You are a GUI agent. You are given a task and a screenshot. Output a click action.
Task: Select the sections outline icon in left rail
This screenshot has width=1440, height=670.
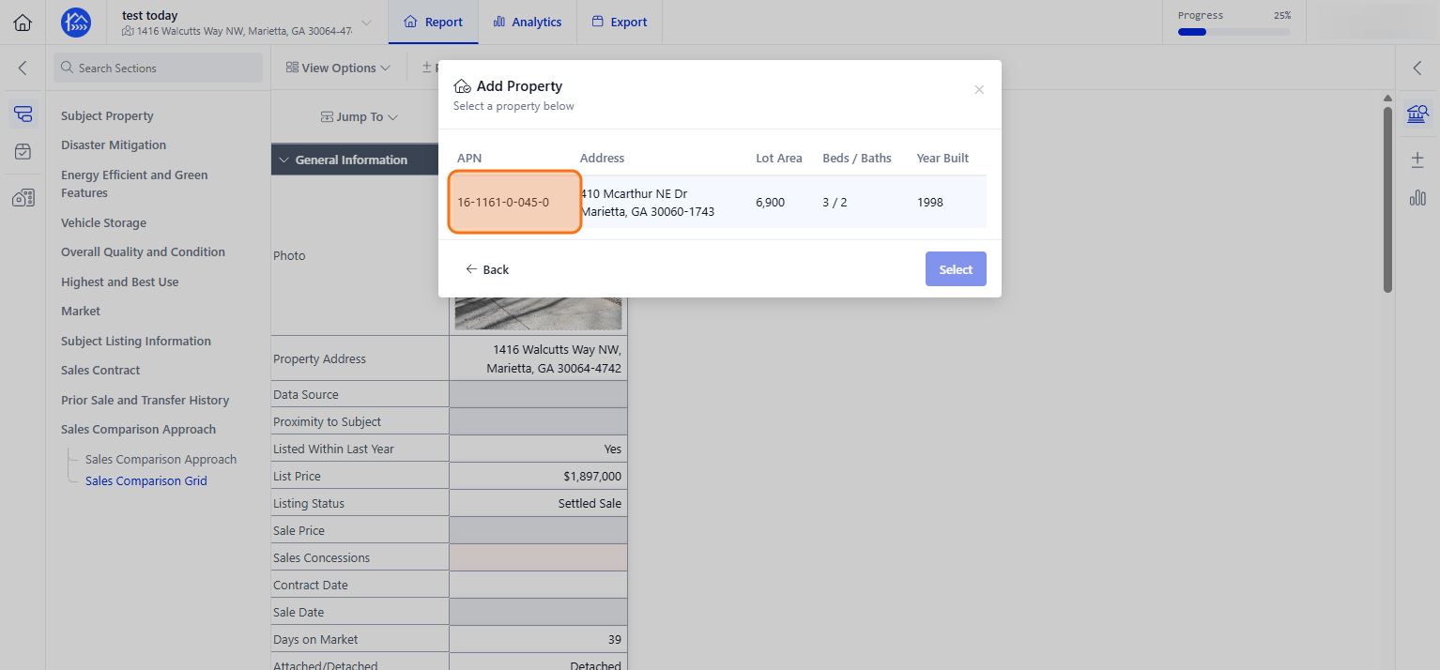(23, 114)
